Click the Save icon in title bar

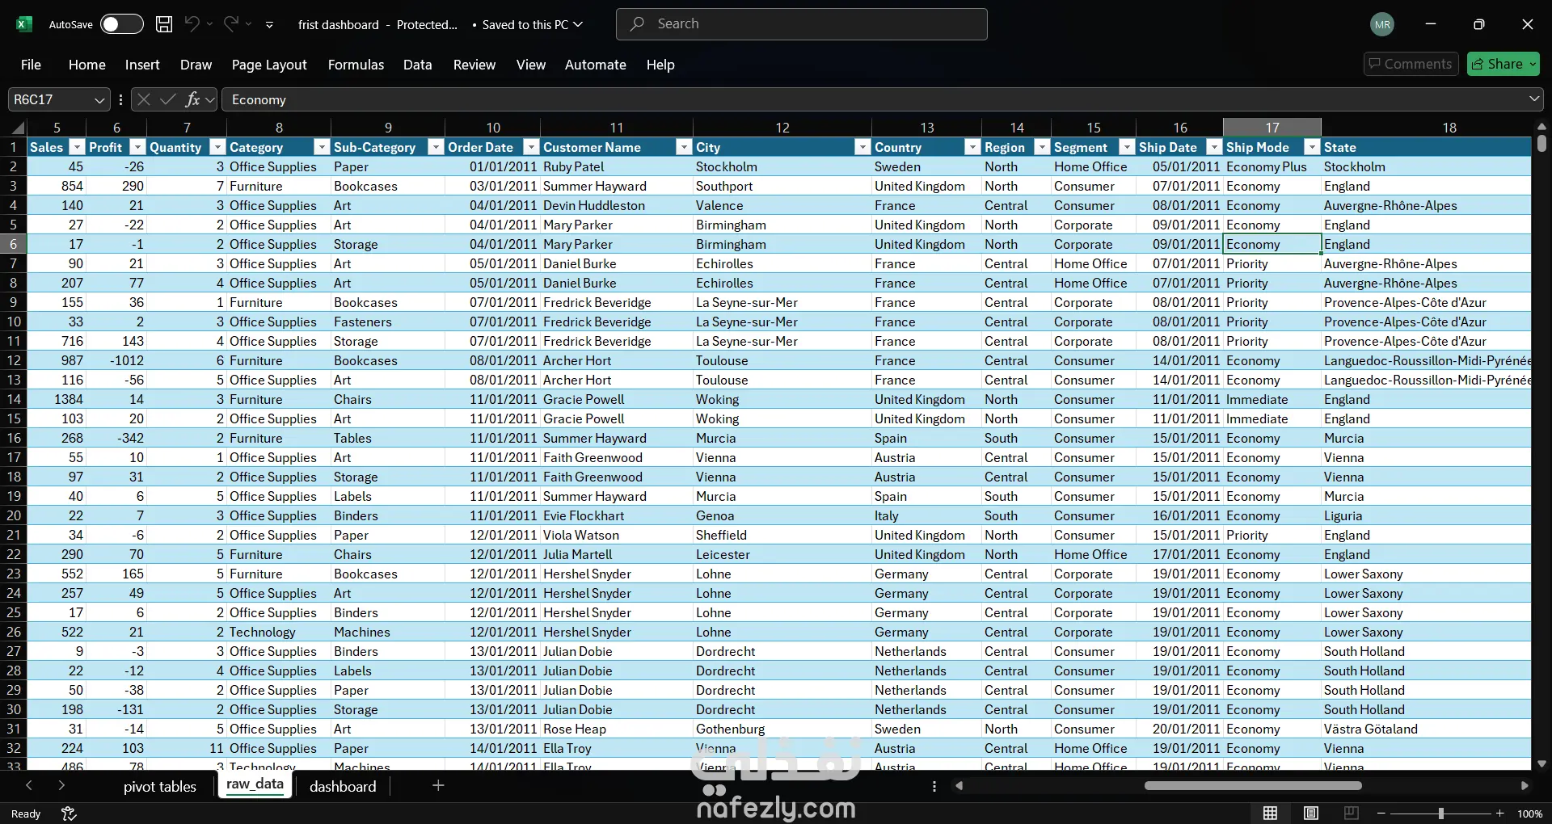[164, 24]
